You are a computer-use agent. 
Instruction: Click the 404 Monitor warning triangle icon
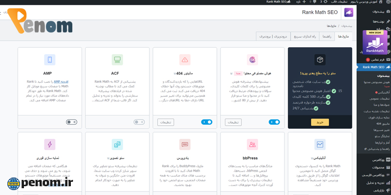coord(185,60)
